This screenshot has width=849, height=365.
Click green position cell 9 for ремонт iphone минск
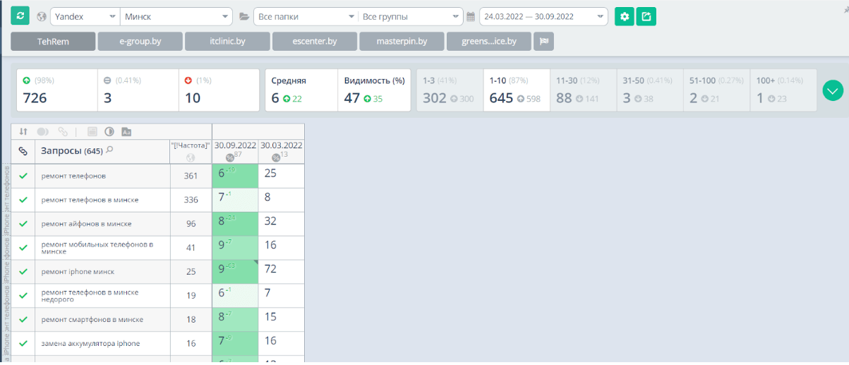(235, 272)
